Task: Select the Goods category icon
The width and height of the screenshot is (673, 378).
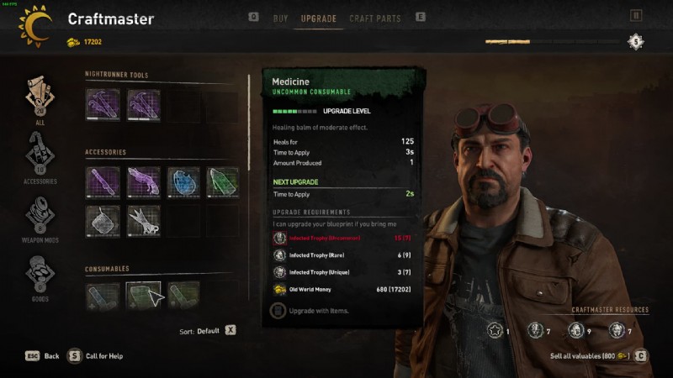Action: [40, 278]
